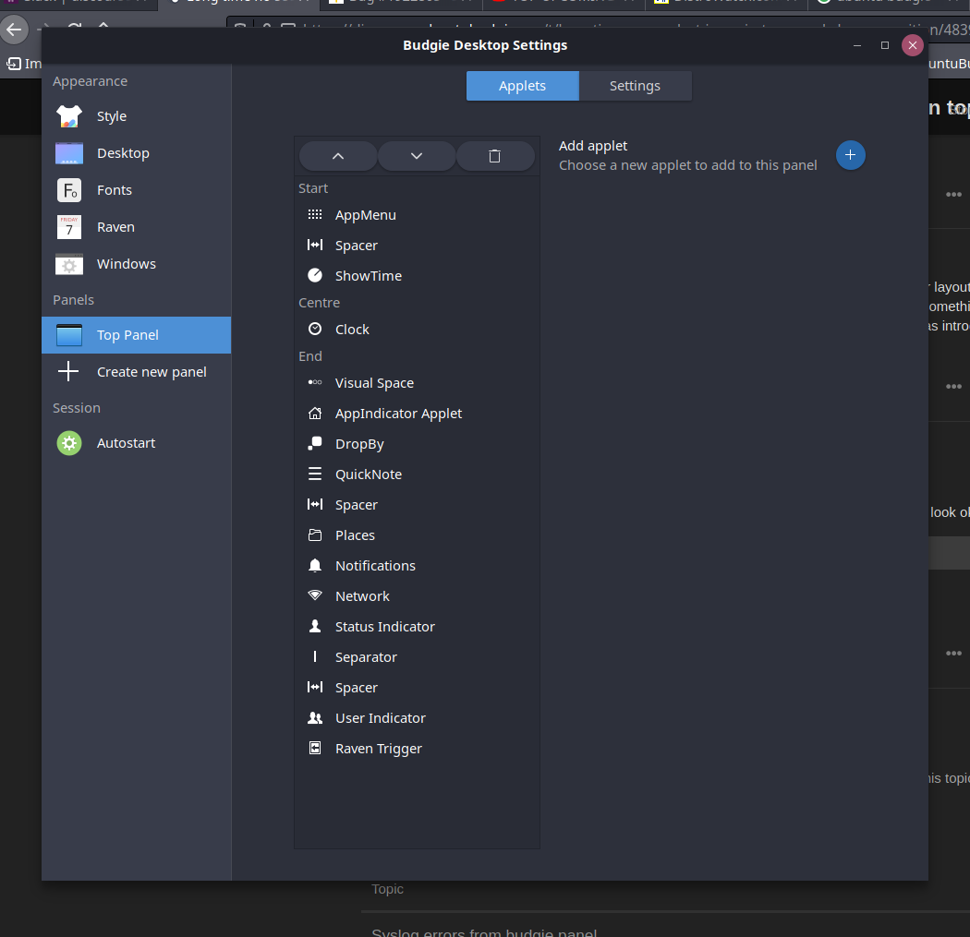Select the Status Indicator applet
Image resolution: width=970 pixels, height=937 pixels.
tap(417, 627)
